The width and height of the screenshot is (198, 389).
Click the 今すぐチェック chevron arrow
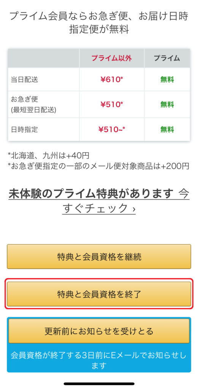[x=134, y=209]
